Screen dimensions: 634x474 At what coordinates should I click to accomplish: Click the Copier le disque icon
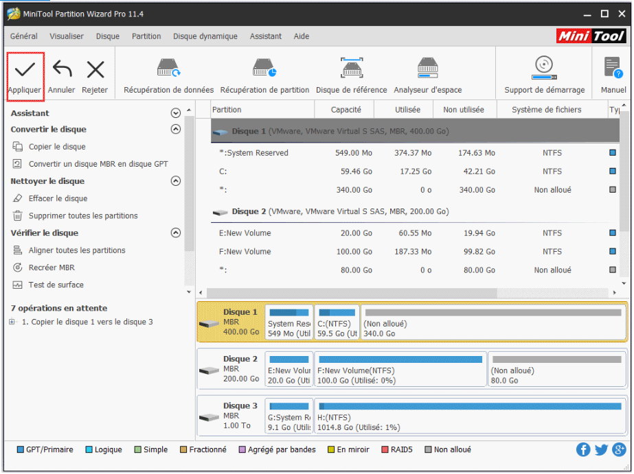pyautogui.click(x=17, y=147)
